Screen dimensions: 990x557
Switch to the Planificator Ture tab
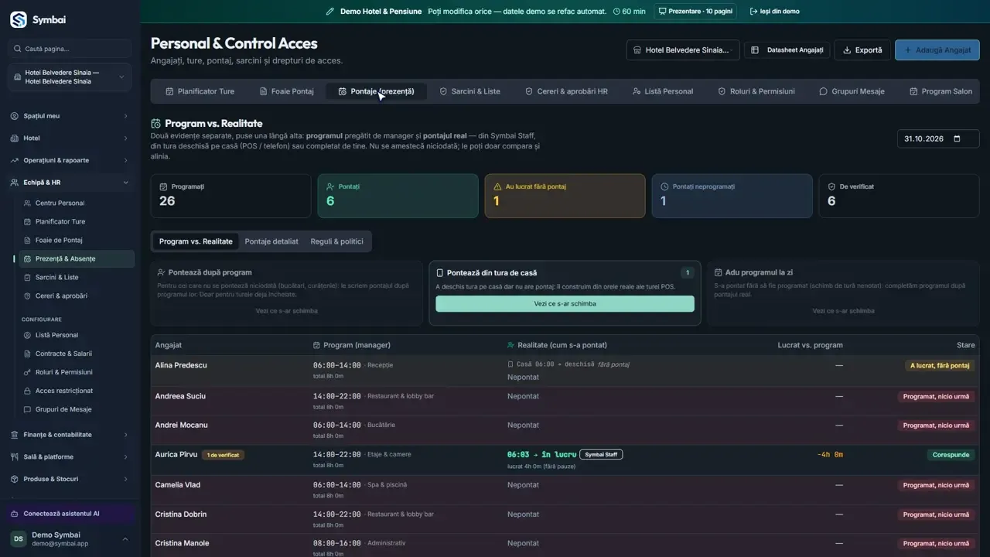click(200, 91)
